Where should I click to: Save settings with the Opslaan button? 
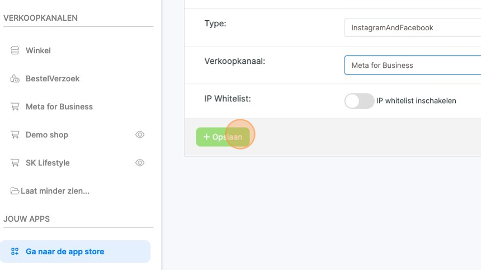click(x=223, y=137)
